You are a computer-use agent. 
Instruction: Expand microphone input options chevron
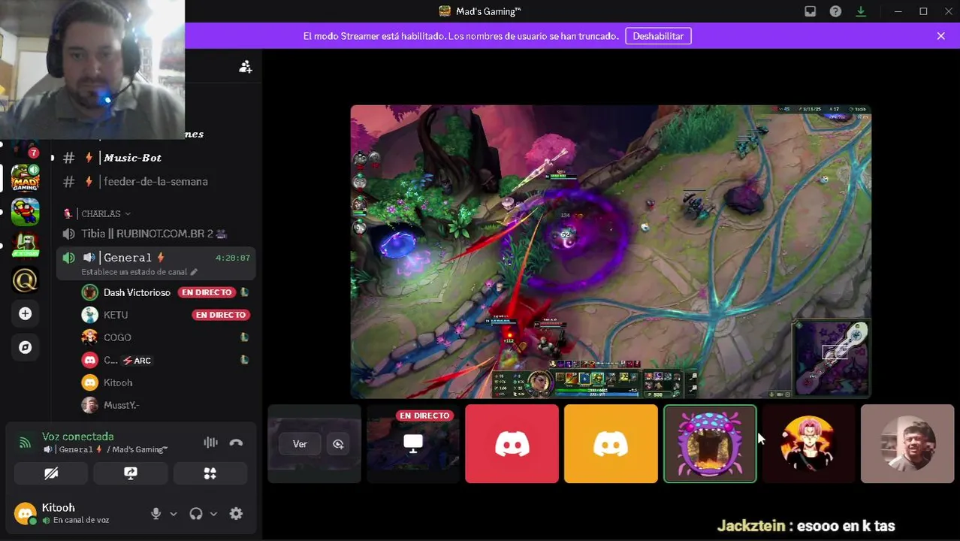click(174, 514)
